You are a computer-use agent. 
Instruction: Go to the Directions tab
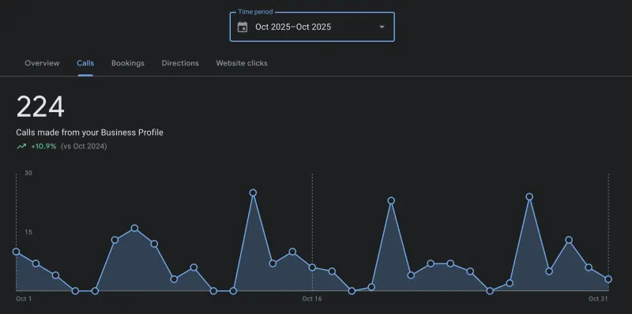[x=180, y=63]
